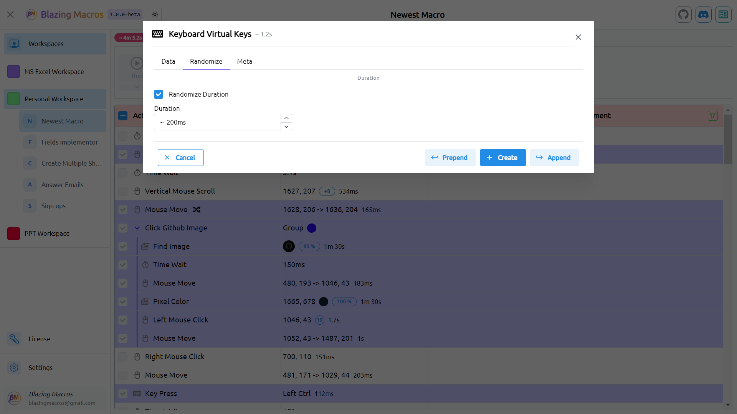
Task: Click the GitHub image thumbnail in Find Image row
Action: click(x=289, y=246)
